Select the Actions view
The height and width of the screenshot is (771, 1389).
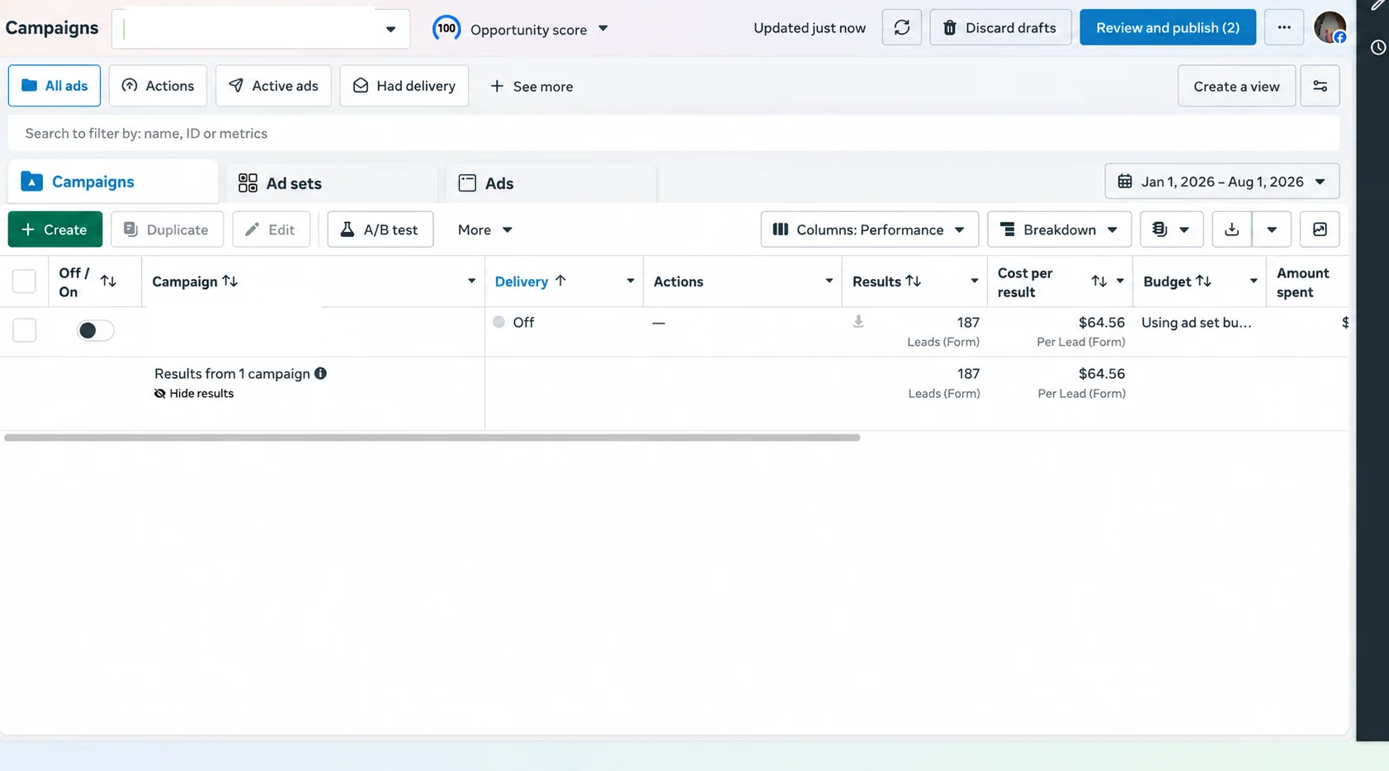158,86
